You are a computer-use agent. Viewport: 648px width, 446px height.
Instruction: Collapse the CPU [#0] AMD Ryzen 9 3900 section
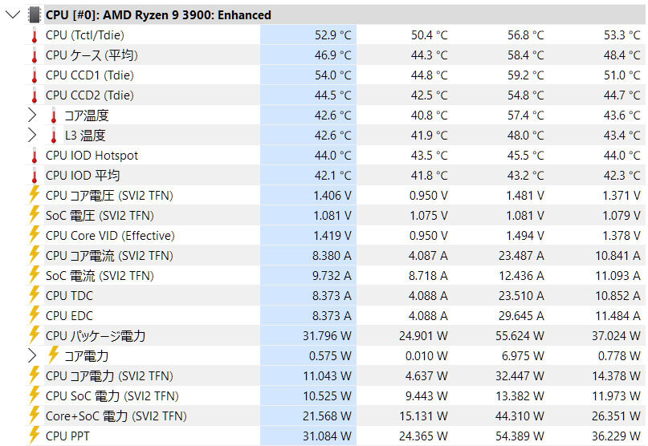pyautogui.click(x=13, y=15)
